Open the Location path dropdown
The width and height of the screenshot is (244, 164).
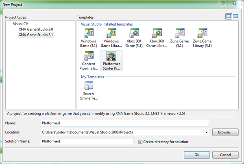pos(206,132)
